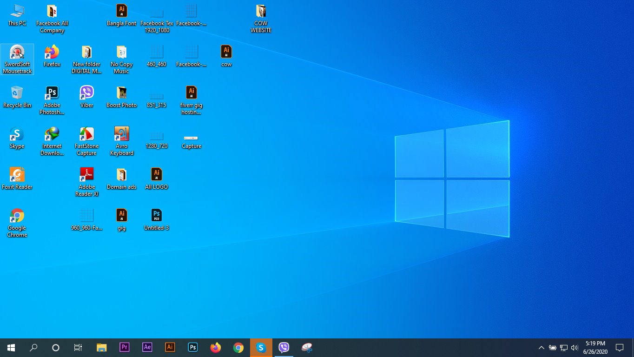Viewport: 634px width, 357px height.
Task: Select the Bangla Font Illustrator file
Action: tap(122, 15)
